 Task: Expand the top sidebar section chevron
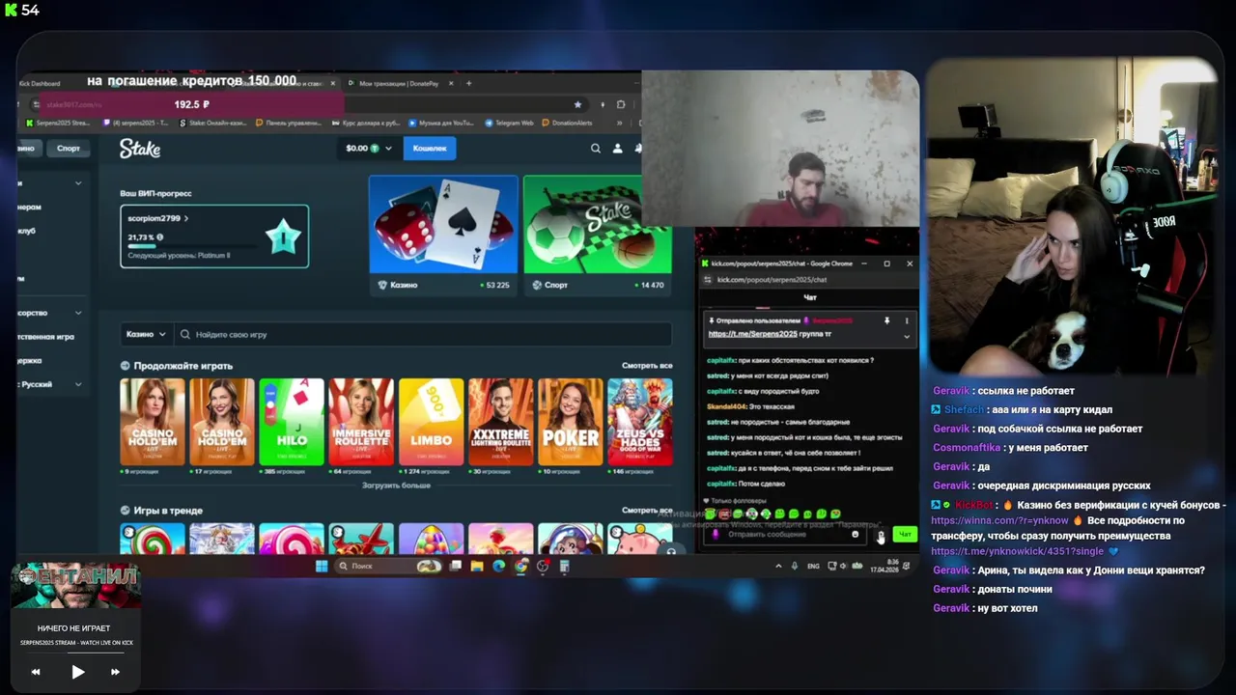pyautogui.click(x=78, y=183)
